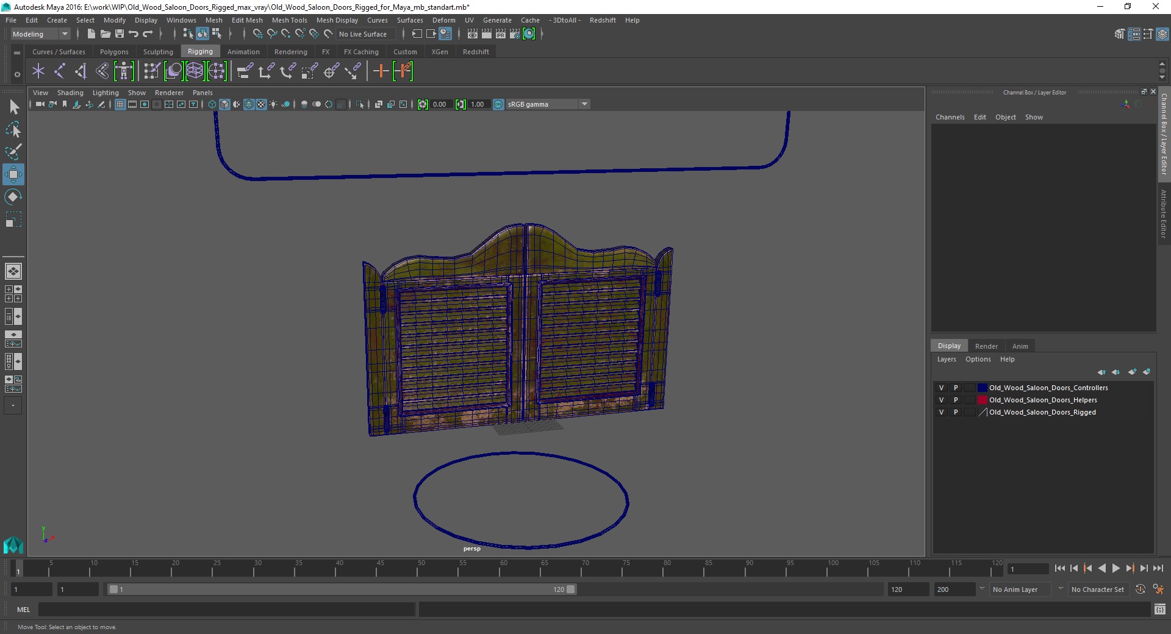Screen dimensions: 1171x634
Task: Create layer from selected objects
Action: tap(1147, 372)
